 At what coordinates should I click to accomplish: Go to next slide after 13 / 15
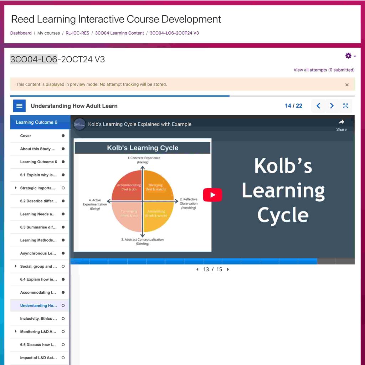click(x=228, y=269)
